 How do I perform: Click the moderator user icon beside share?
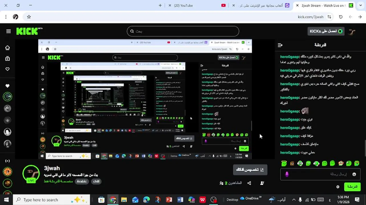(x=262, y=183)
